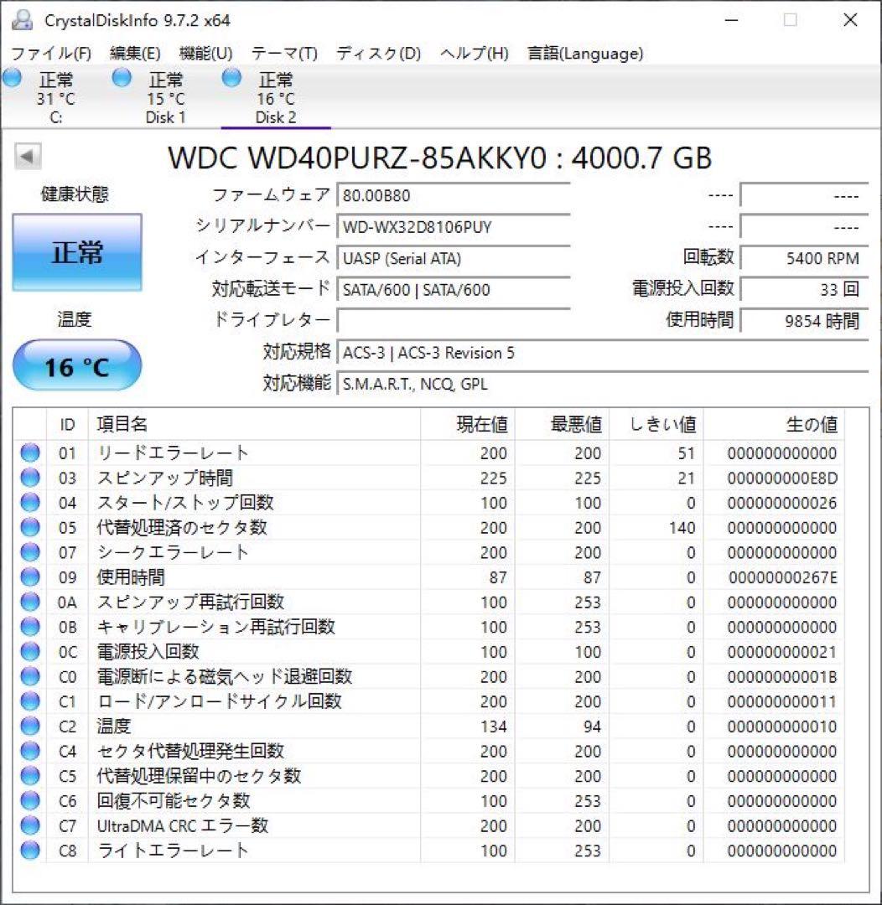Click the ACS-3 | ACS-3 Revision 5 field
The image size is (882, 905).
tap(603, 353)
